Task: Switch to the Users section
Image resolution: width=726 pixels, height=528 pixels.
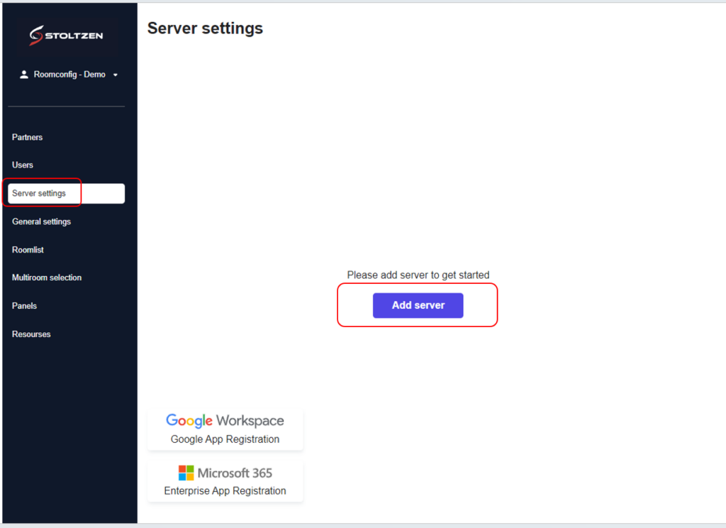Action: (x=22, y=165)
